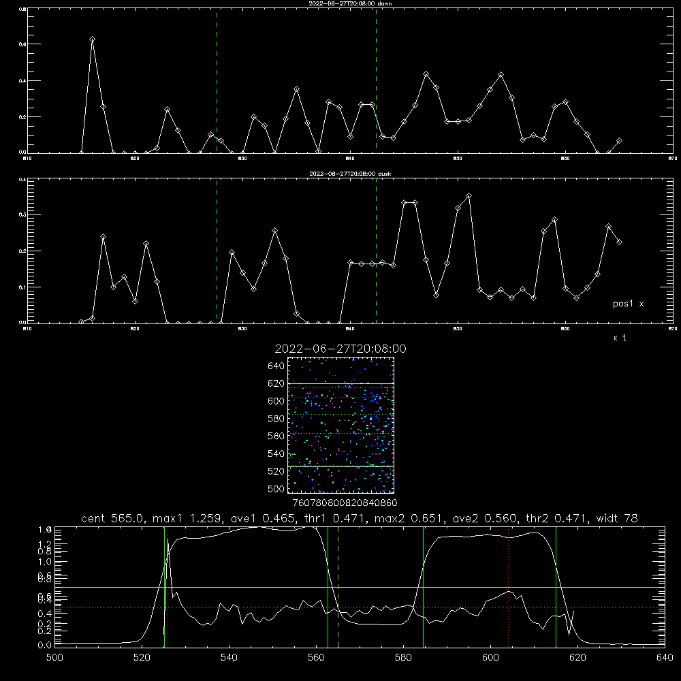Screen dimensions: 681x681
Task: Click the right green dashed line in dawn plot
Action: tap(376, 80)
